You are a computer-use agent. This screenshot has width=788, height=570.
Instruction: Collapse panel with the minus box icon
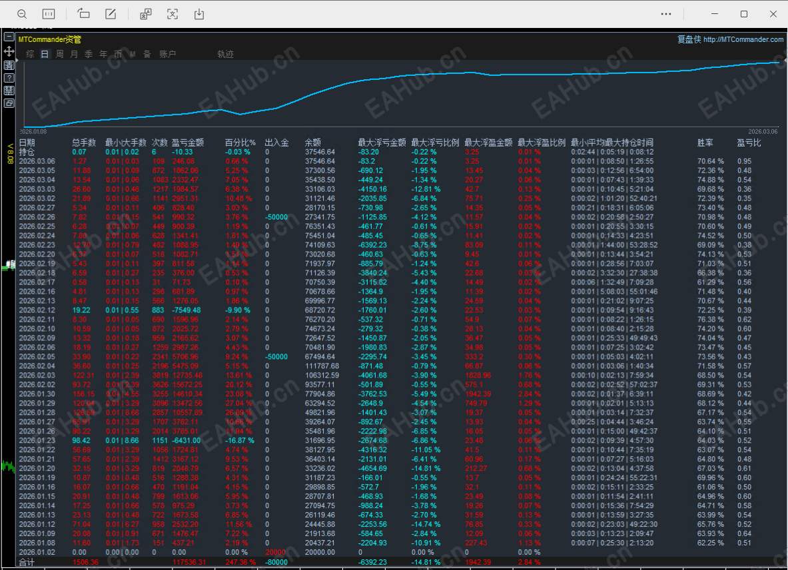tap(9, 38)
